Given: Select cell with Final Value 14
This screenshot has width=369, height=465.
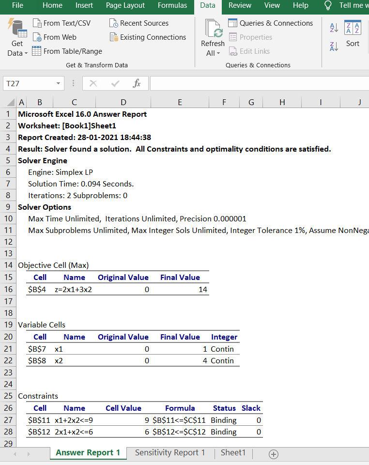Looking at the screenshot, I should [x=180, y=290].
